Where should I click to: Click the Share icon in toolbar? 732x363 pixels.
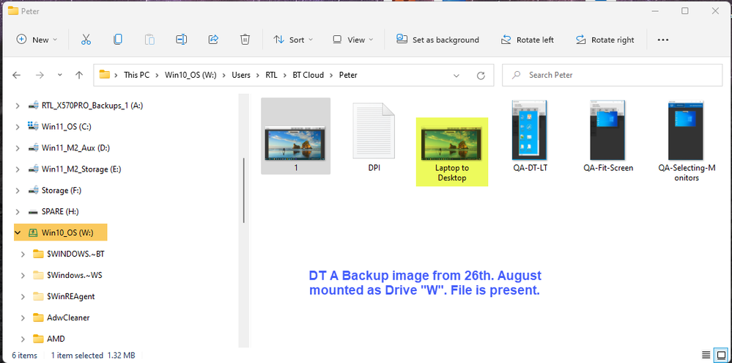pyautogui.click(x=213, y=40)
